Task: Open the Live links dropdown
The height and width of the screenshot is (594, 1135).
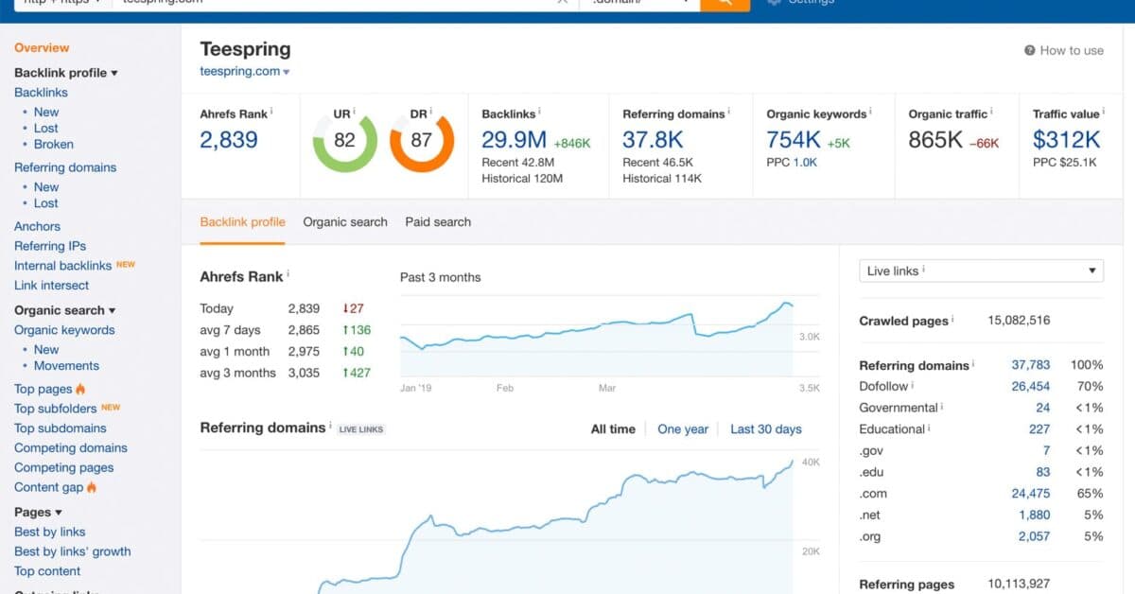Action: [981, 271]
